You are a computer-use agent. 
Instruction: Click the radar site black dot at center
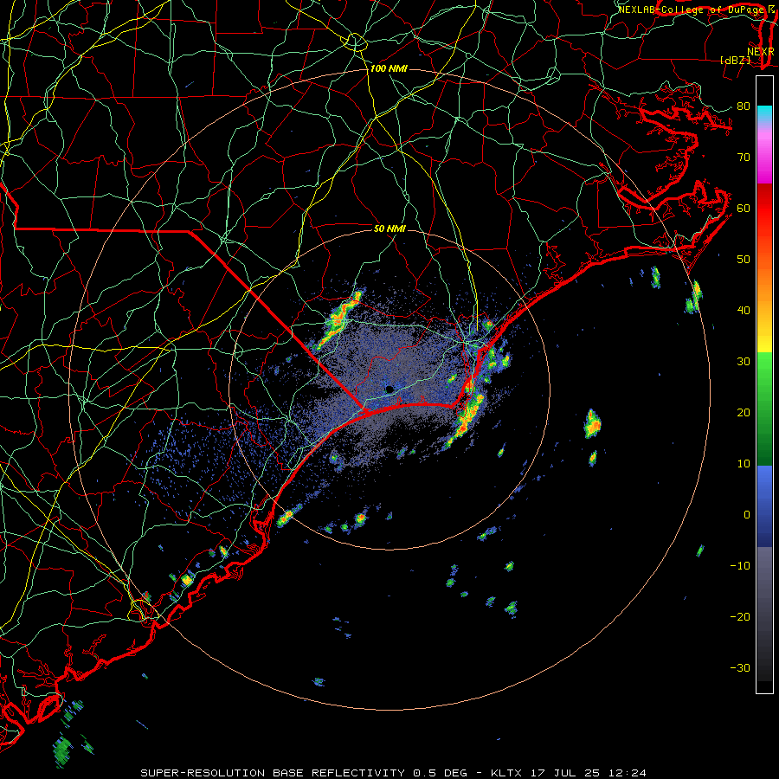[x=389, y=389]
